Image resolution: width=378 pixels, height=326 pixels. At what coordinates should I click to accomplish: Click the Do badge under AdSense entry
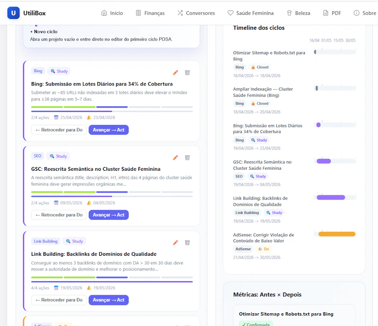pos(264,249)
